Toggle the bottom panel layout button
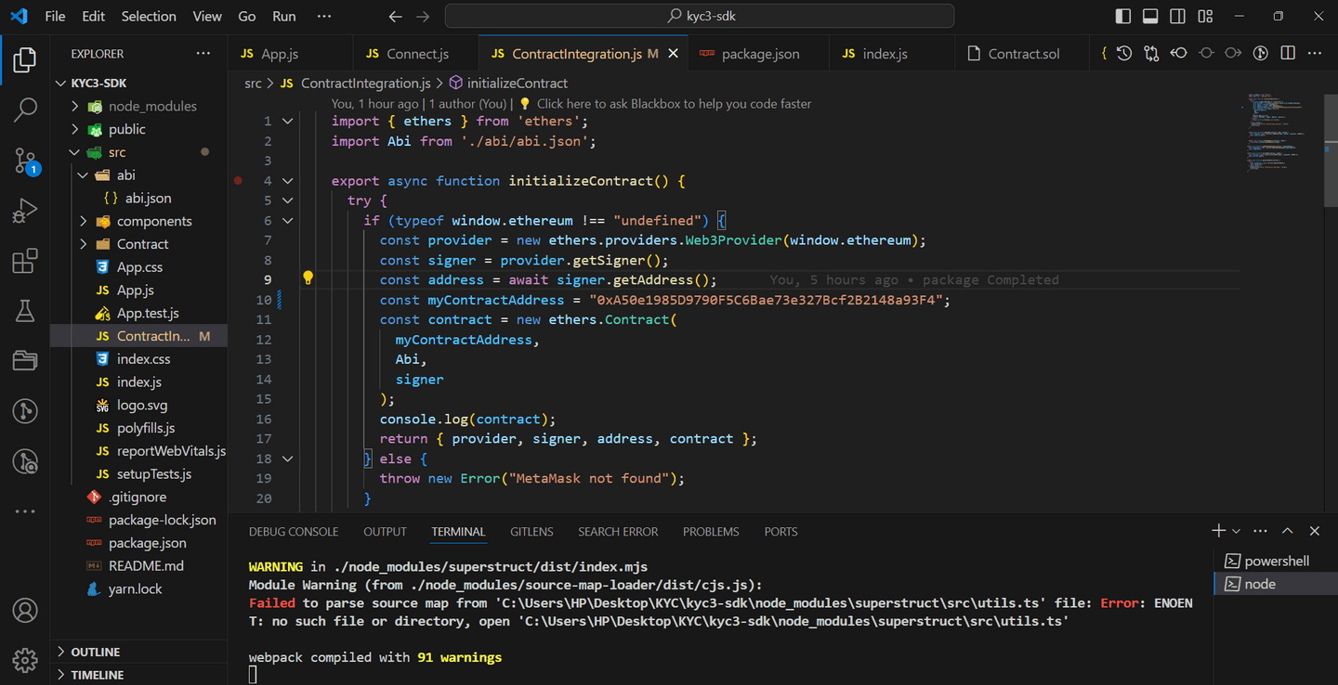This screenshot has height=685, width=1338. click(1150, 17)
